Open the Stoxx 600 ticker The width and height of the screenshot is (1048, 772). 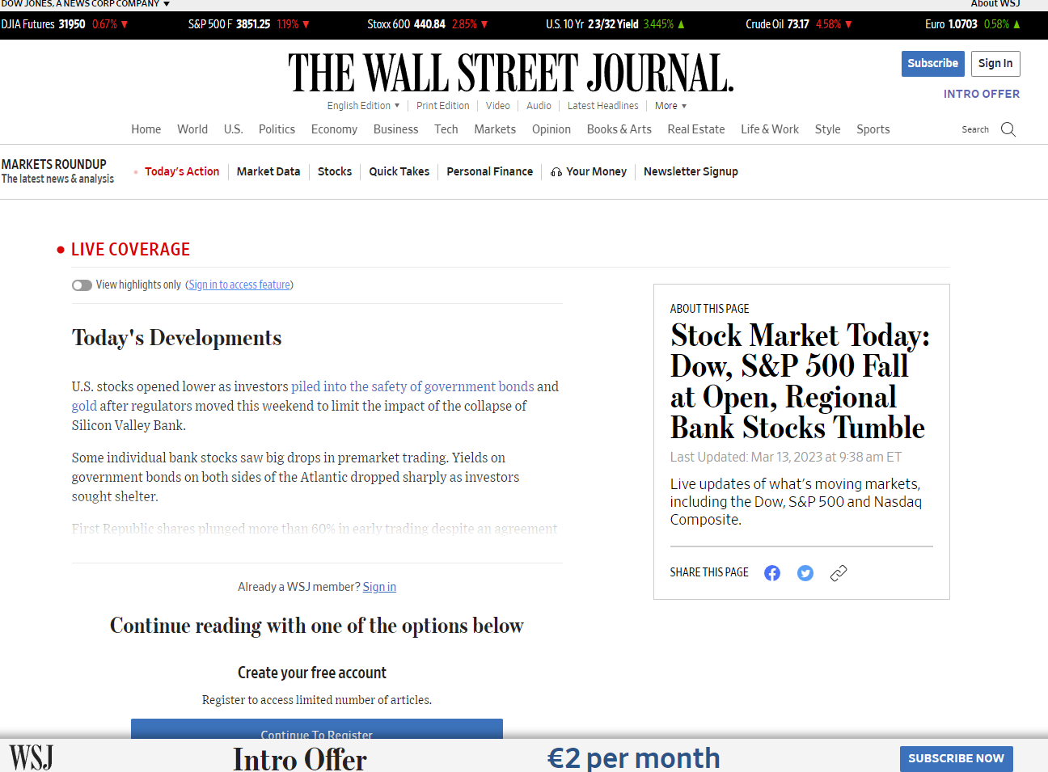click(428, 24)
